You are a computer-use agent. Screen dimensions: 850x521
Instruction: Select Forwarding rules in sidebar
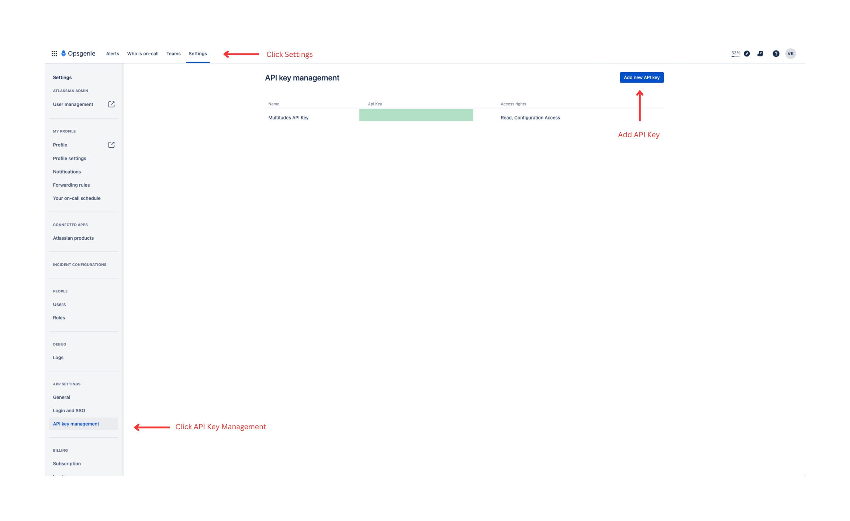[71, 185]
